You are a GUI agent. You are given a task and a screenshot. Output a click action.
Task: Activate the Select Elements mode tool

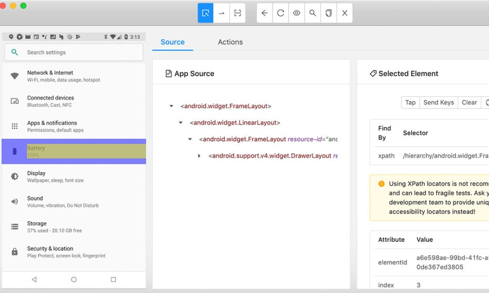pyautogui.click(x=205, y=13)
